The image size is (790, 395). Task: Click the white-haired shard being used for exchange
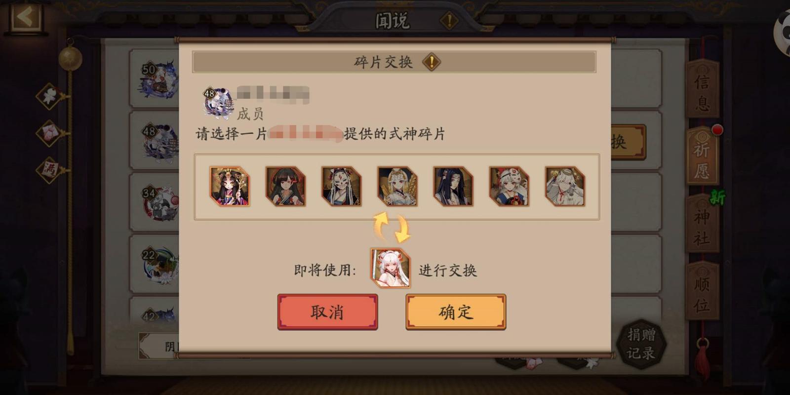pos(391,268)
